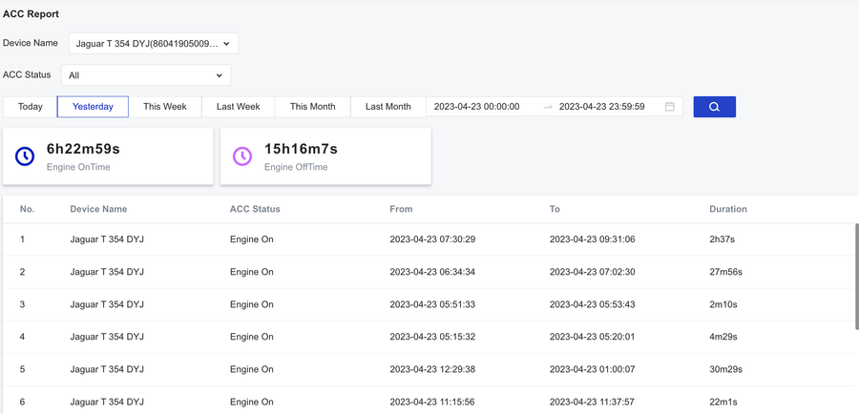The width and height of the screenshot is (859, 414).
Task: Select the Today quick filter
Action: tap(31, 107)
